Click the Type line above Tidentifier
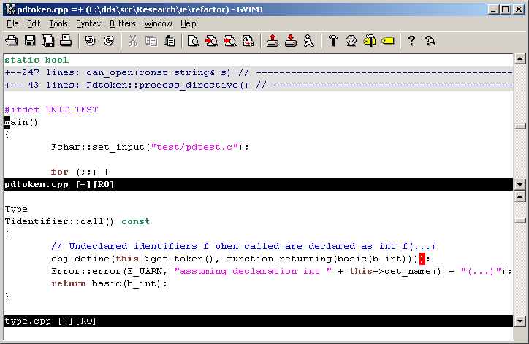This screenshot has width=529, height=344. pos(16,210)
